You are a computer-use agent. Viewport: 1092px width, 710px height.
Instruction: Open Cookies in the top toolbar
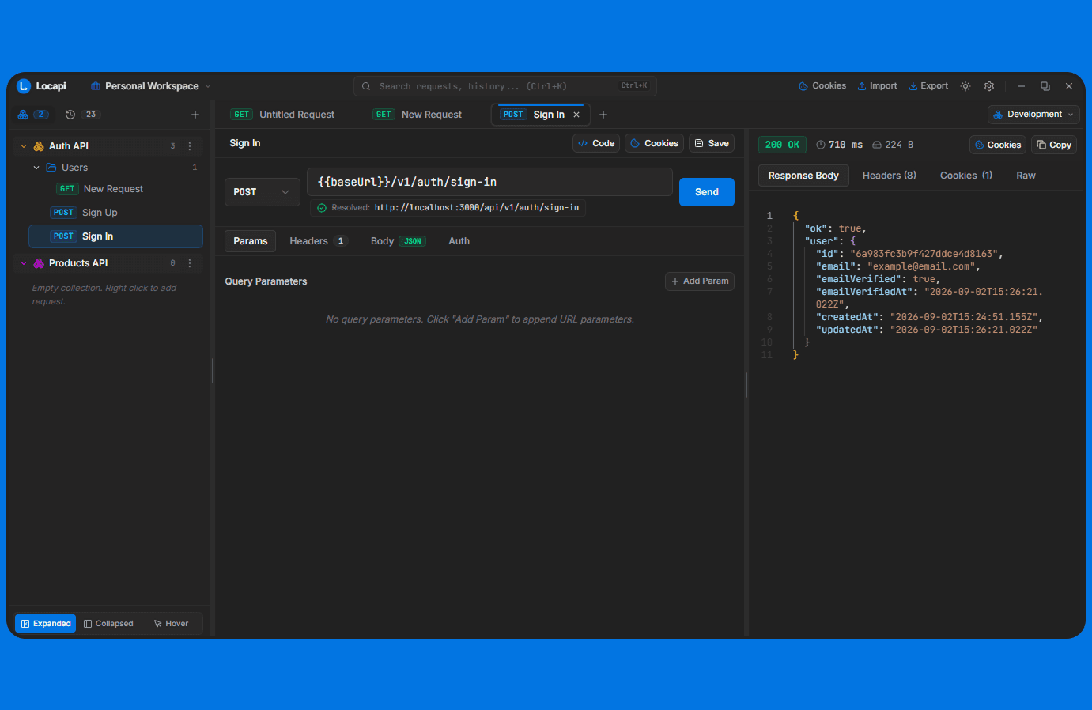pos(822,86)
